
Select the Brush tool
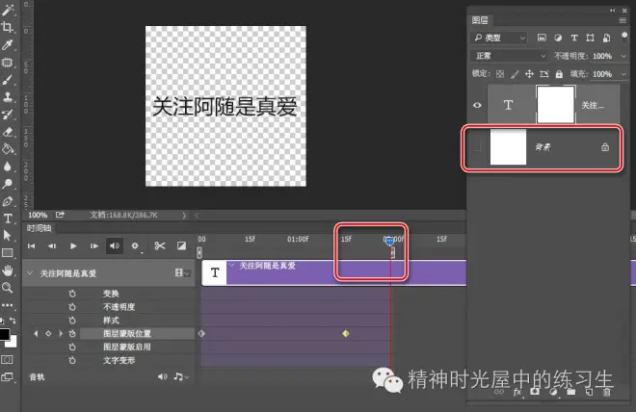pyautogui.click(x=8, y=80)
